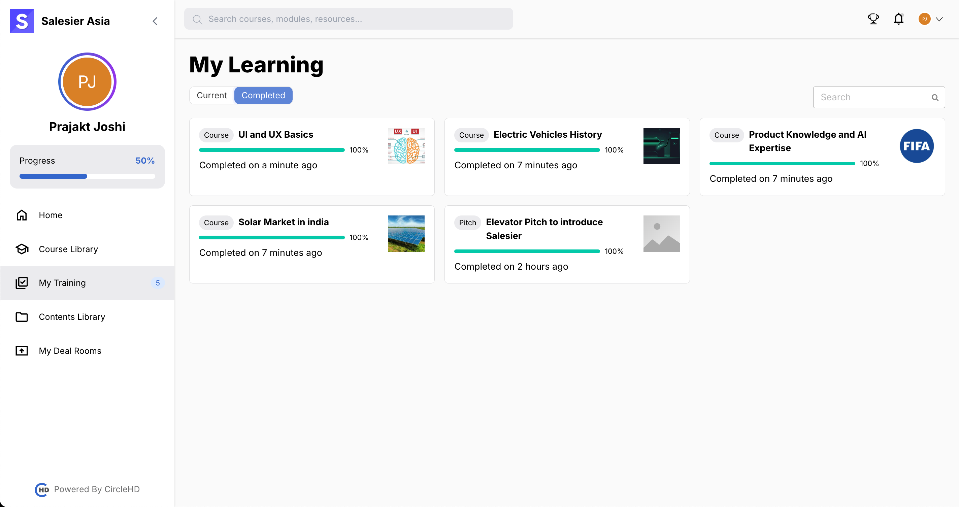Click the Elevator Pitch placeholder image thumbnail
The width and height of the screenshot is (959, 507).
click(x=662, y=233)
